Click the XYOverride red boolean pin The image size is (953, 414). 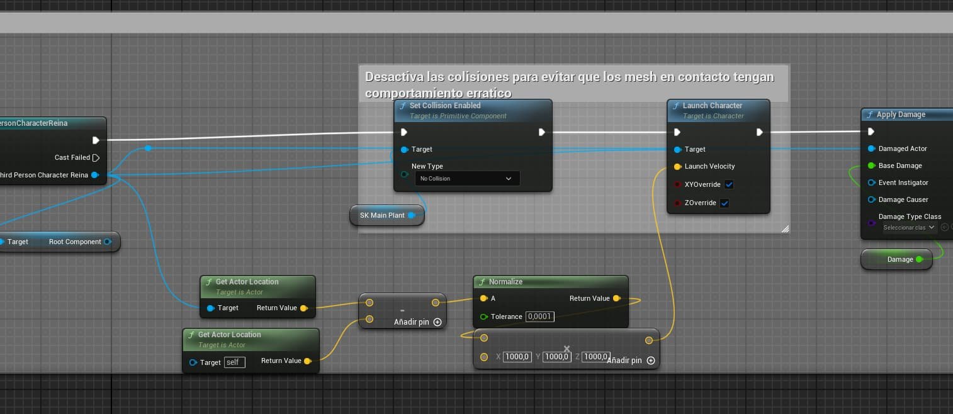677,184
